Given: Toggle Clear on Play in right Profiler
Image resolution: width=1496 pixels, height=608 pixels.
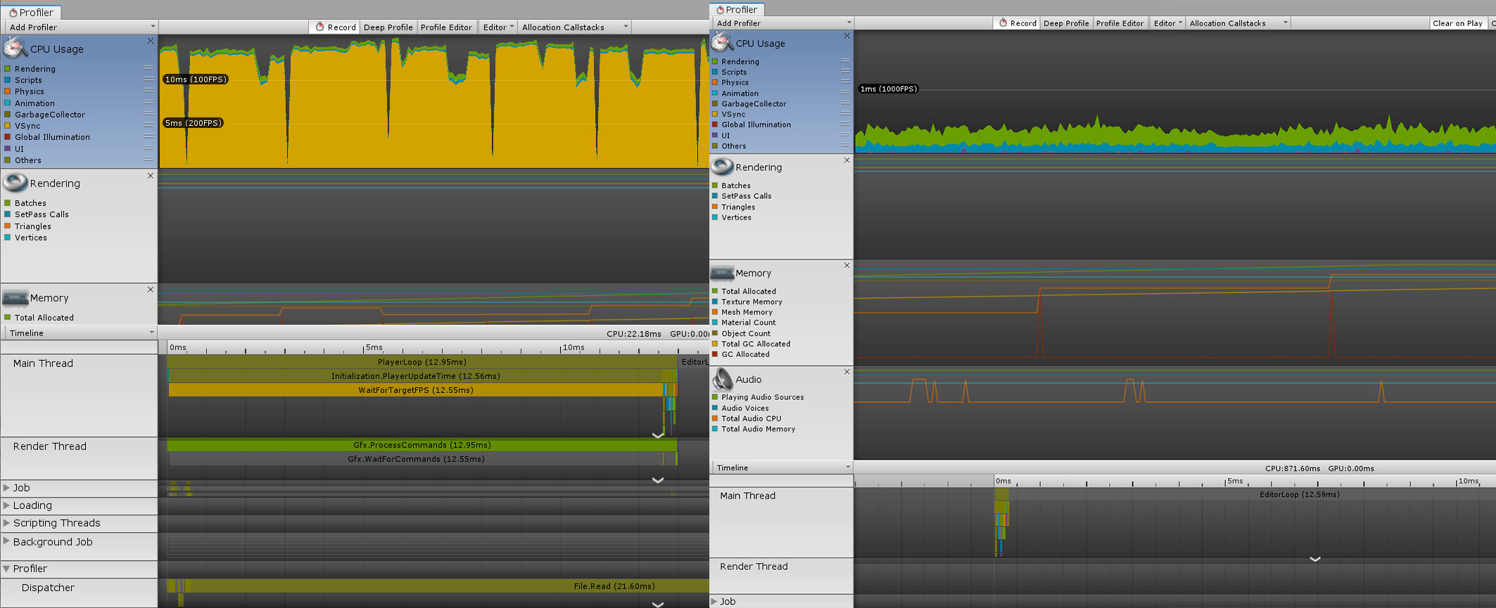Looking at the screenshot, I should (x=1457, y=23).
